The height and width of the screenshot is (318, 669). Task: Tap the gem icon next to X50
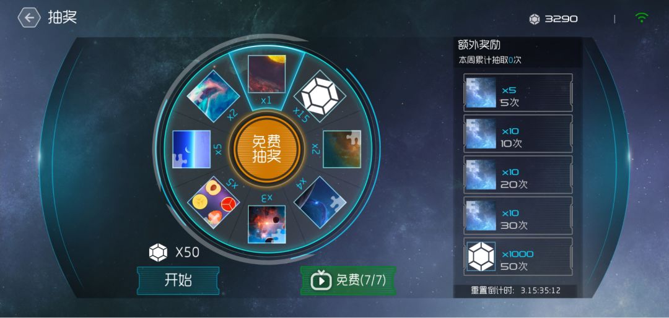click(x=158, y=252)
